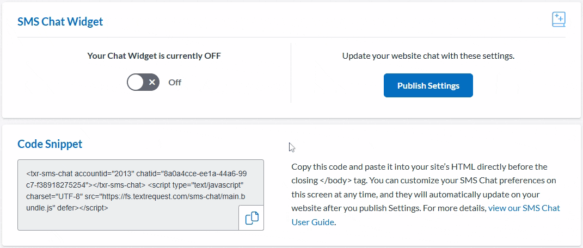Click the "Code Snippet" section heading
This screenshot has height=248, width=583.
point(50,144)
